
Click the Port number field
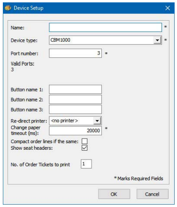point(75,53)
